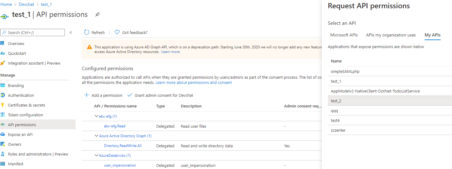452x169 pixels.
Task: Go to Devchat breadcrumb
Action: (x=26, y=4)
